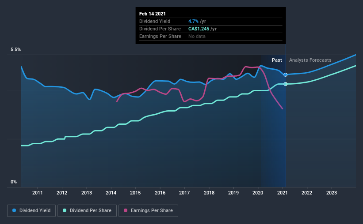The image size is (363, 224).
Task: Click the 'Dividend Yield' tooltip row label
Action: click(x=155, y=21)
